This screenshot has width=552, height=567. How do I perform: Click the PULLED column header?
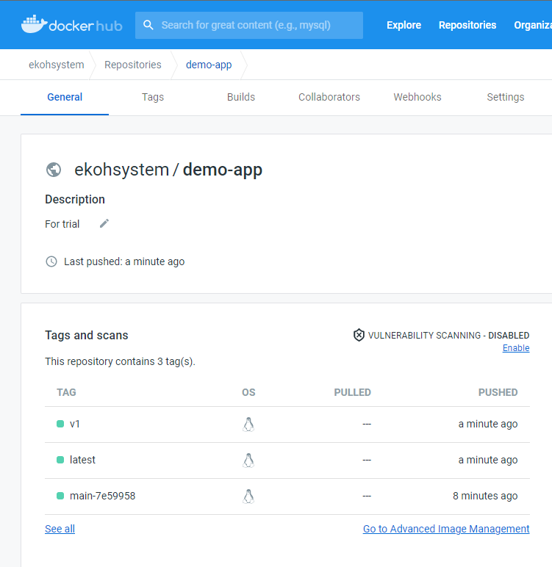coord(352,392)
